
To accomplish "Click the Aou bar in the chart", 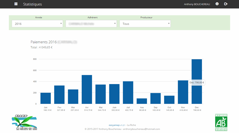I will tap(142, 101).
